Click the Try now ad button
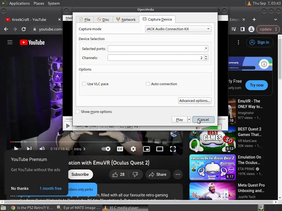 [256, 85]
